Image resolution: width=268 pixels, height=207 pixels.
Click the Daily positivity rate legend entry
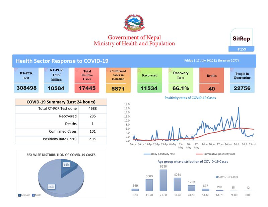coord(159,154)
